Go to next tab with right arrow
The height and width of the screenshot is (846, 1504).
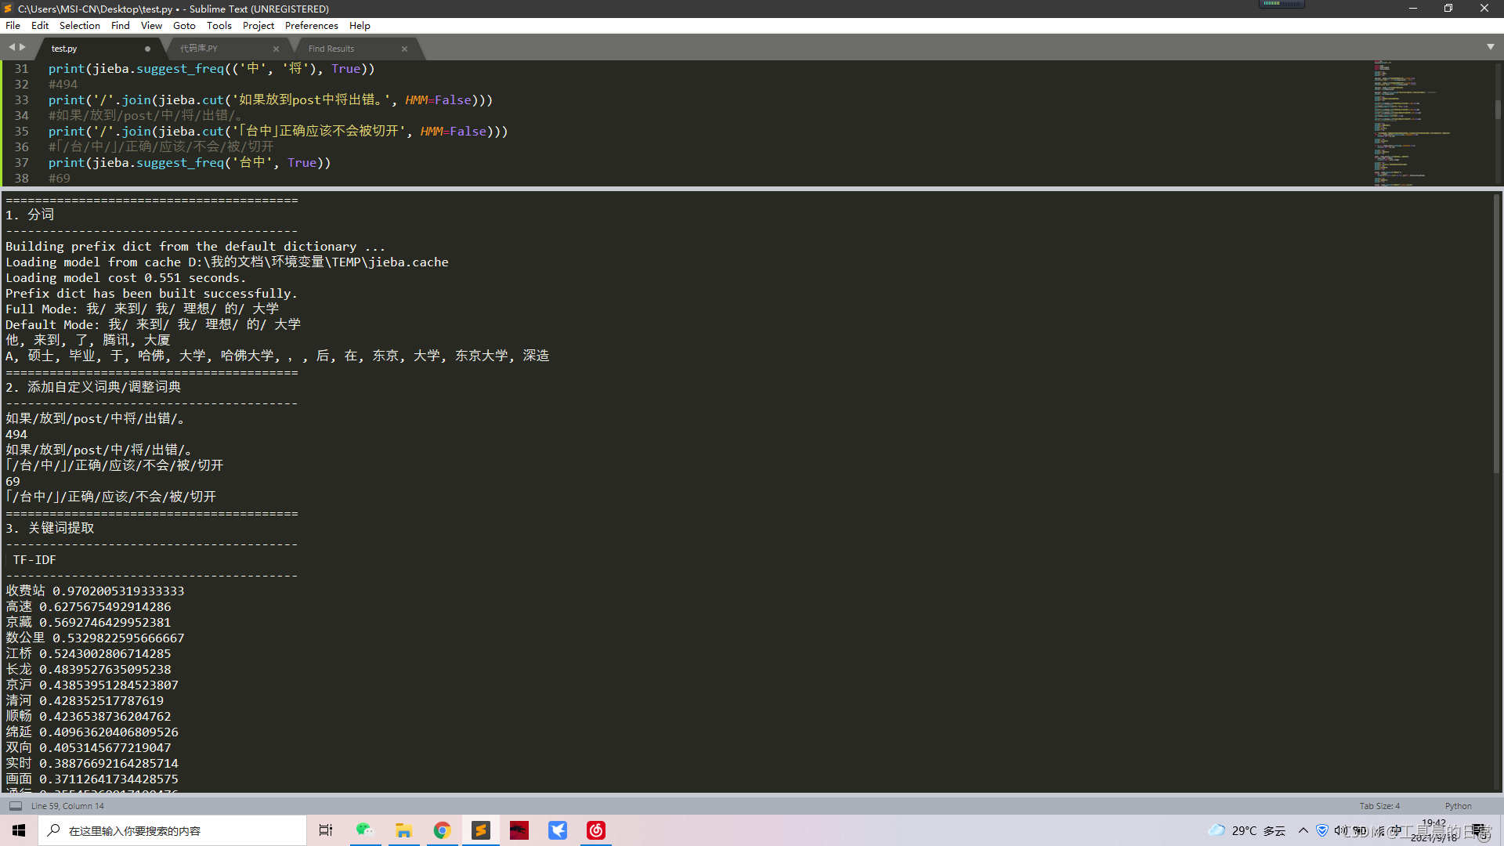[x=23, y=47]
